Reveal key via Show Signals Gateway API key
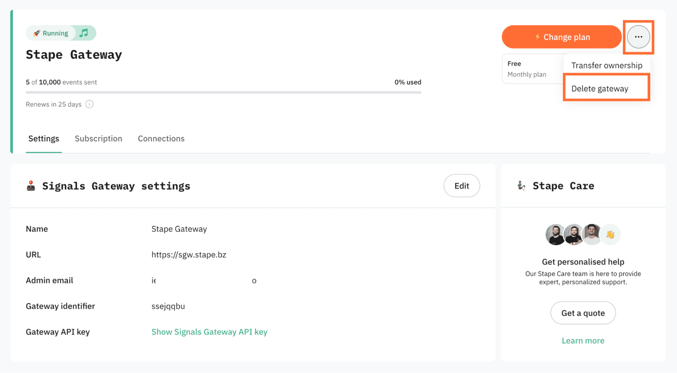 209,332
